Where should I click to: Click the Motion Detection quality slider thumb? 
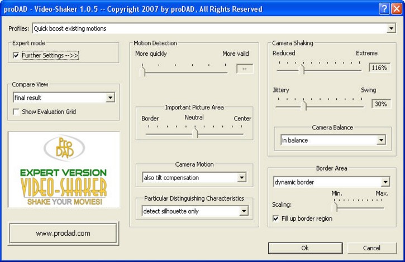click(x=142, y=72)
